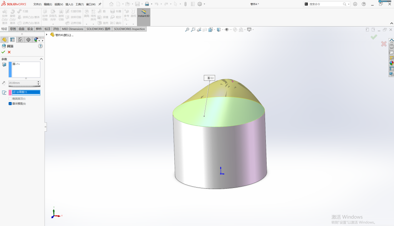Open DimXpertManager crosshair tab icon
Image resolution: width=394 pixels, height=226 pixels.
coord(28,40)
